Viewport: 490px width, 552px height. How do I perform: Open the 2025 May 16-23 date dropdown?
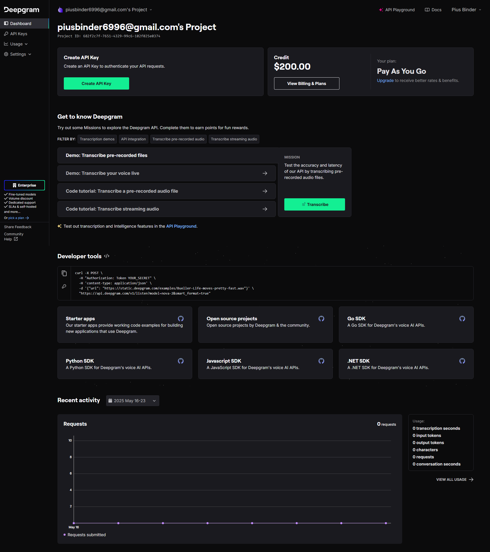(132, 401)
